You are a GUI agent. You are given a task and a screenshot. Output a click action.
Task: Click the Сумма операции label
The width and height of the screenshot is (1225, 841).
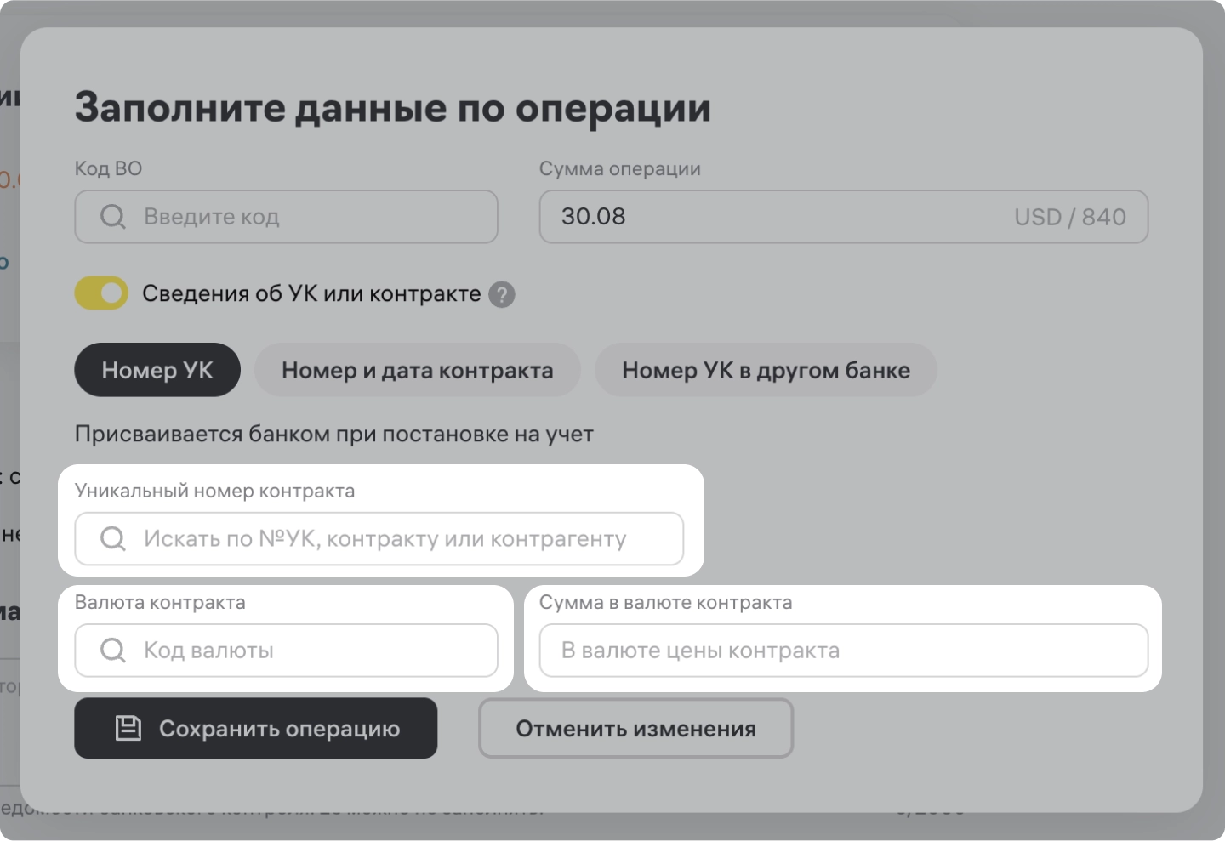tap(620, 168)
